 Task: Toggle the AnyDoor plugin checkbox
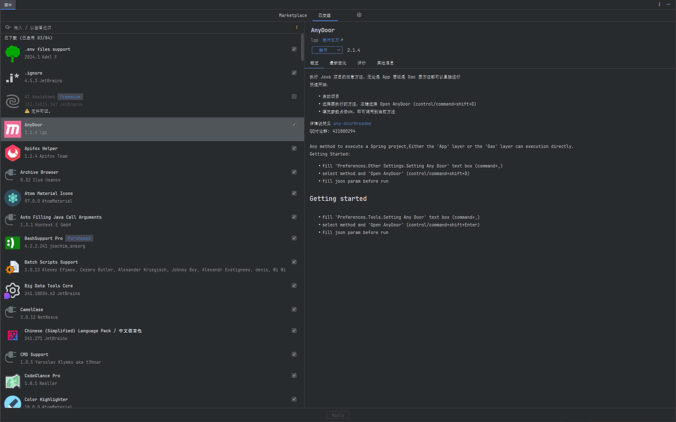coord(294,125)
